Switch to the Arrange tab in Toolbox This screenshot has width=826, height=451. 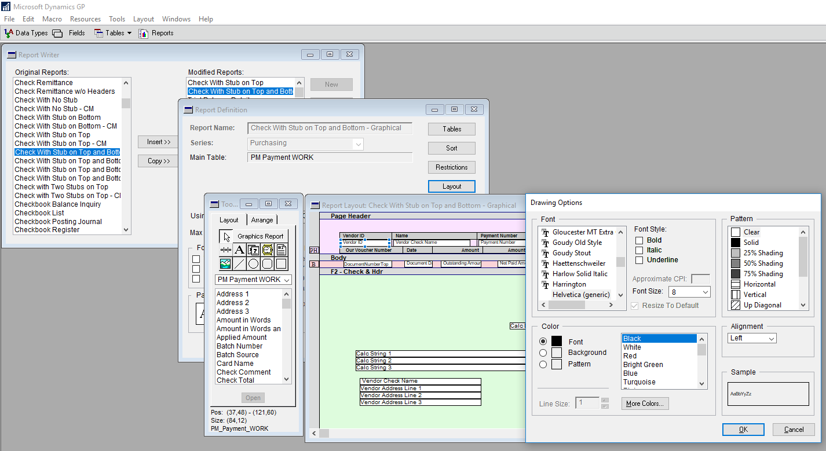point(262,220)
